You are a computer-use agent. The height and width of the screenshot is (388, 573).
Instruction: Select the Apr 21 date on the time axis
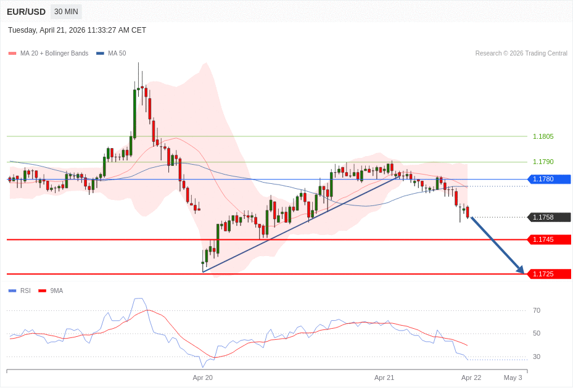(384, 378)
